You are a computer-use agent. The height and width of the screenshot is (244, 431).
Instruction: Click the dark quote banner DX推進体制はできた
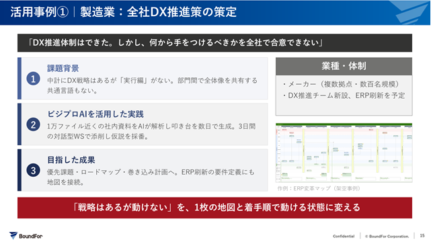tap(214, 43)
